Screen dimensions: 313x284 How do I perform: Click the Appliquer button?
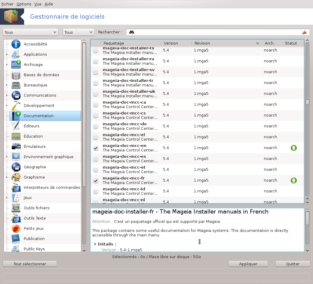(248, 264)
